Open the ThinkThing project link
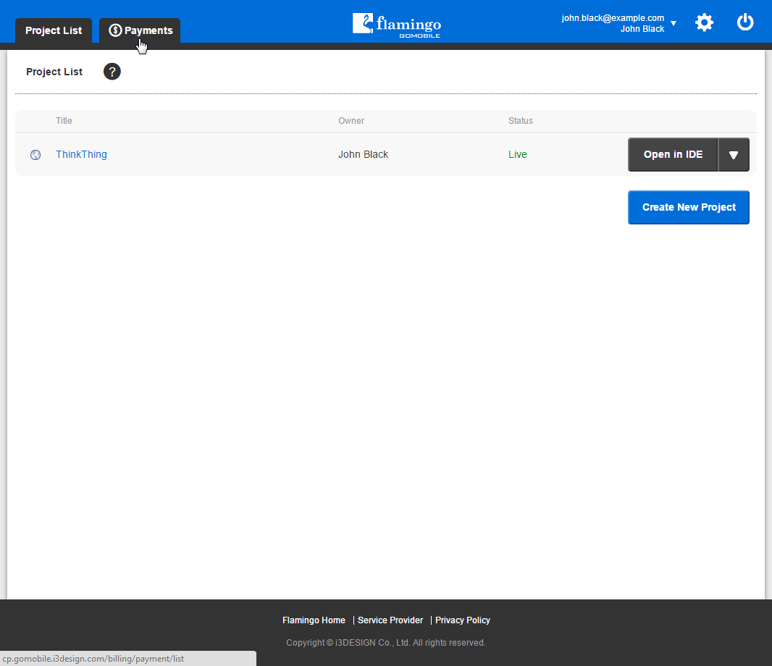 click(x=81, y=154)
